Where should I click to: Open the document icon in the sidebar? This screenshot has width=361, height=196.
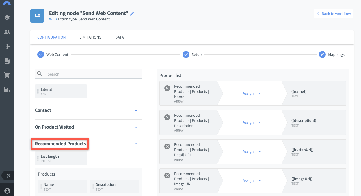(7, 61)
